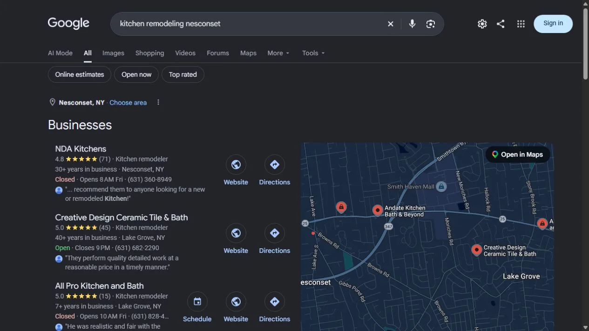Click the Sign in button
The height and width of the screenshot is (331, 589).
553,24
